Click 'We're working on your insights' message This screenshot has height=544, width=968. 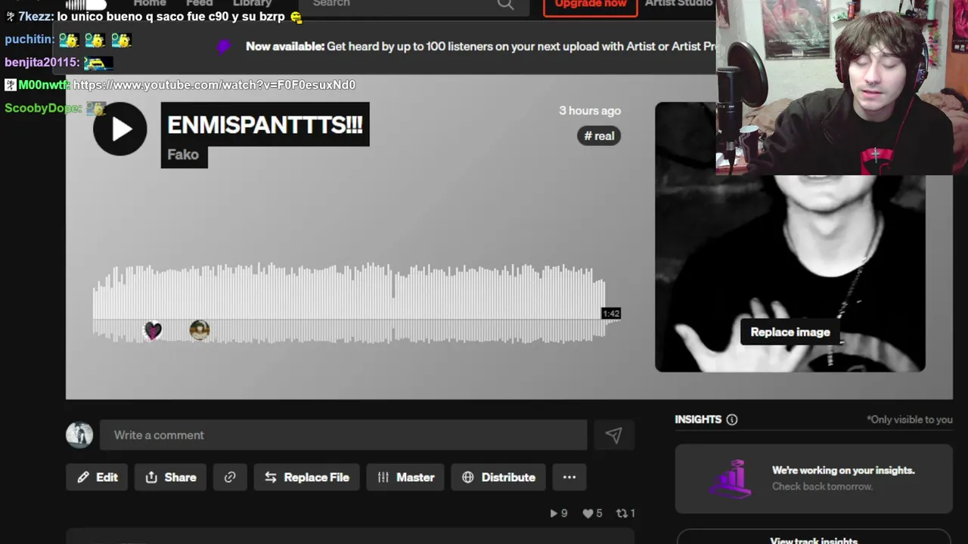click(x=843, y=470)
